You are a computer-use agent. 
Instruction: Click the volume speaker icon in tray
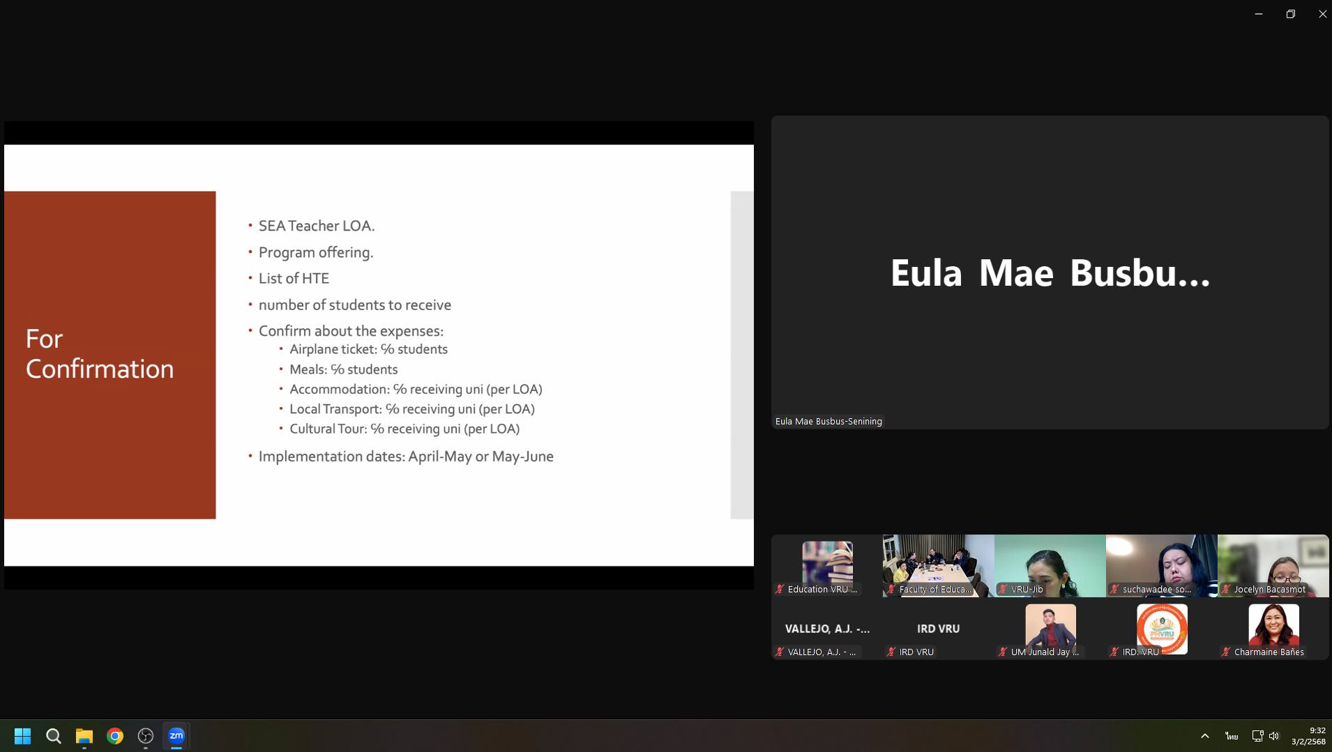coord(1274,736)
